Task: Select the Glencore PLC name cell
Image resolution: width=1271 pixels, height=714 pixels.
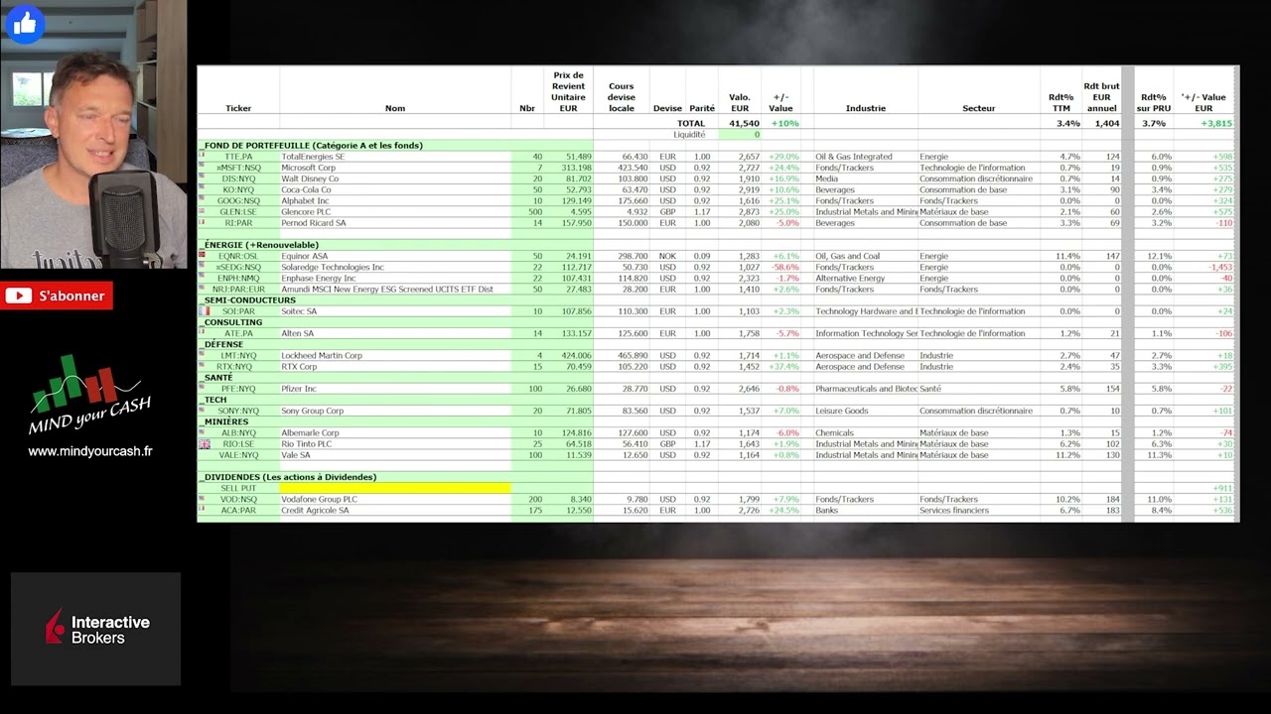Action: (x=395, y=212)
